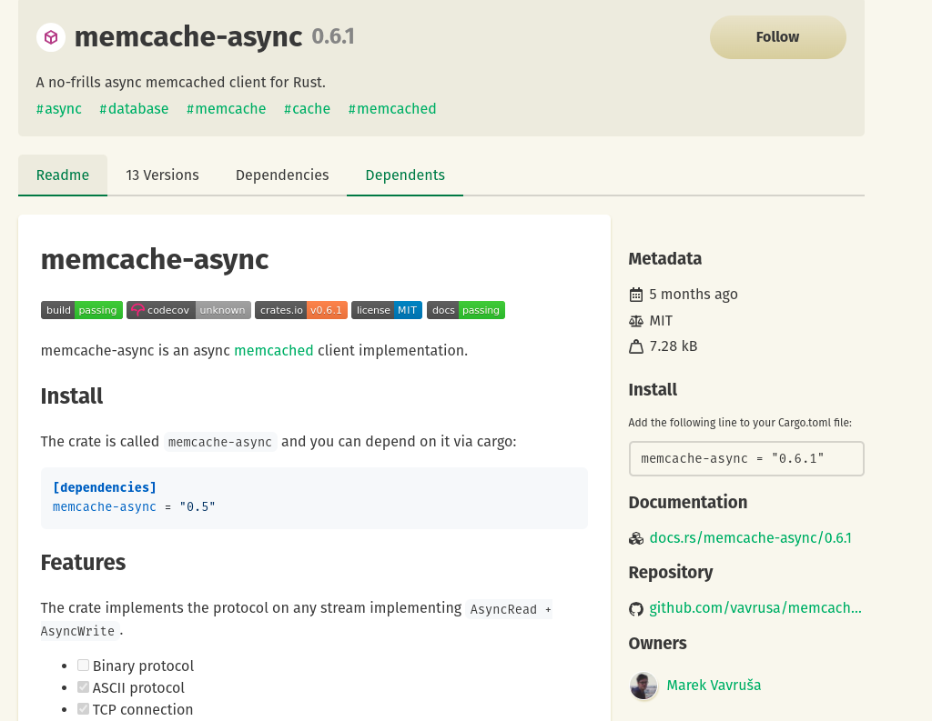Toggle the TCP connection checkbox
Screen dimensions: 932x721
pos(83,709)
